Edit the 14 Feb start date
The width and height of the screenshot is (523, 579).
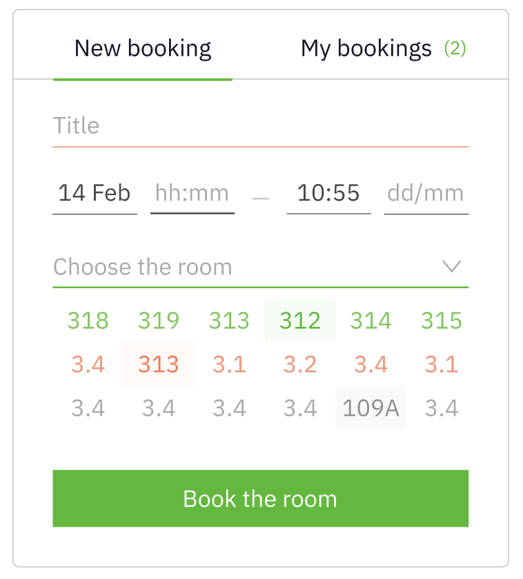(95, 193)
